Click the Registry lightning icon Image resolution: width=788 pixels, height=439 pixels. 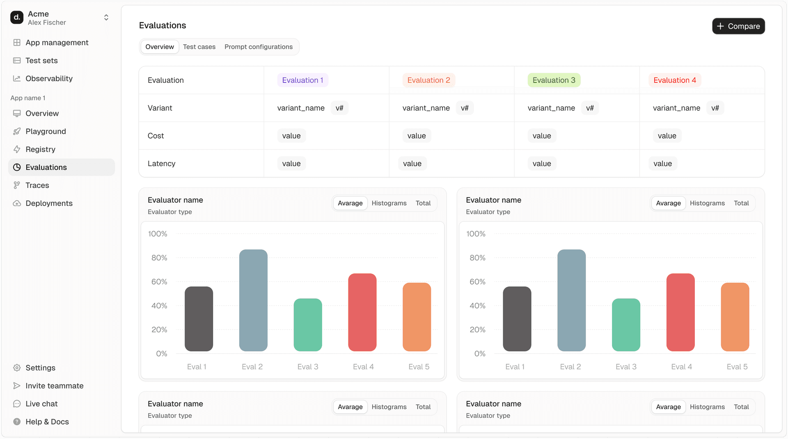click(x=17, y=149)
